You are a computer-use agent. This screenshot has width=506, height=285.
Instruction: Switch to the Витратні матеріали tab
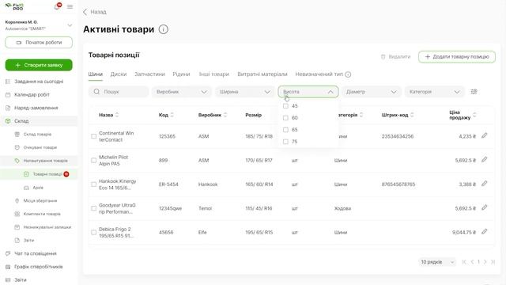(262, 74)
